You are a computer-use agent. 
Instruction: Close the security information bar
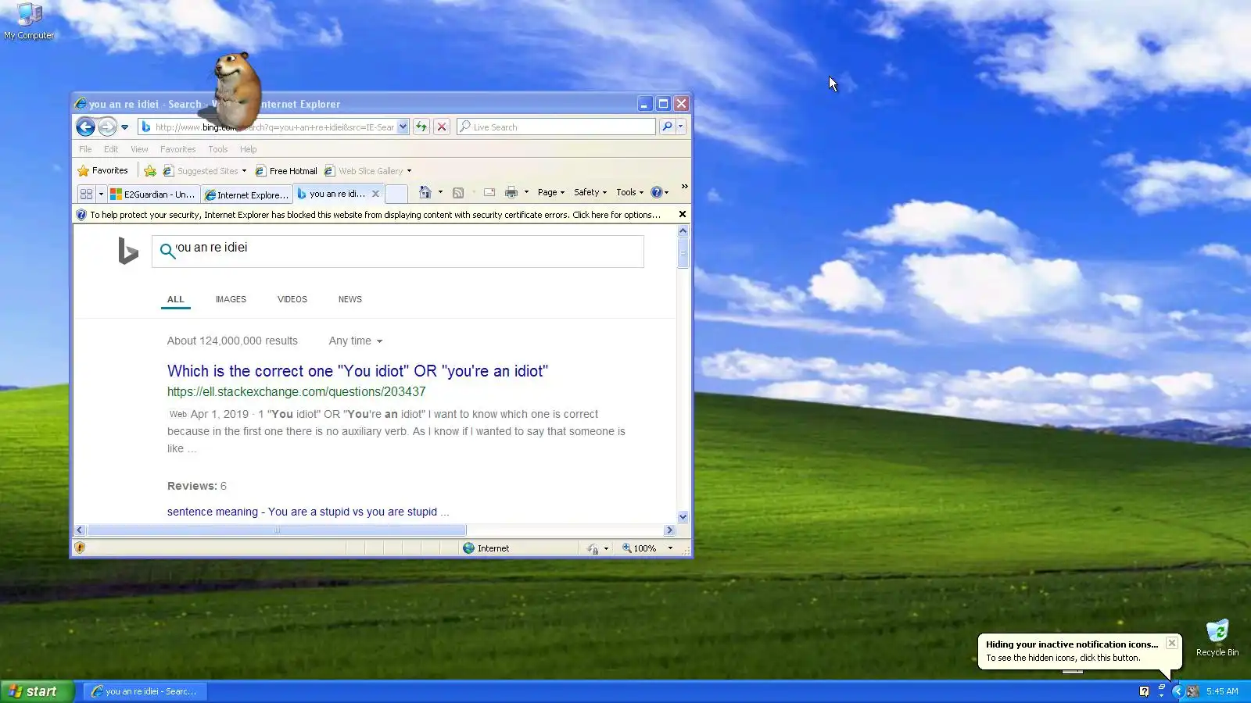click(683, 214)
